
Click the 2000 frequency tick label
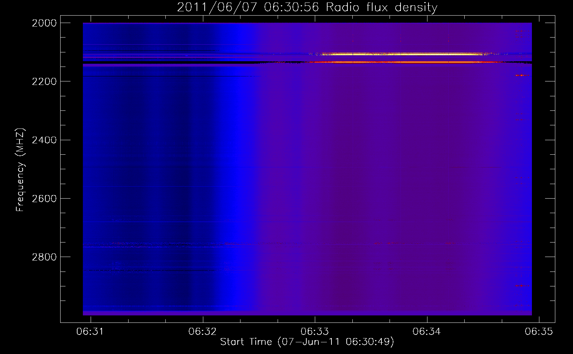tap(44, 23)
